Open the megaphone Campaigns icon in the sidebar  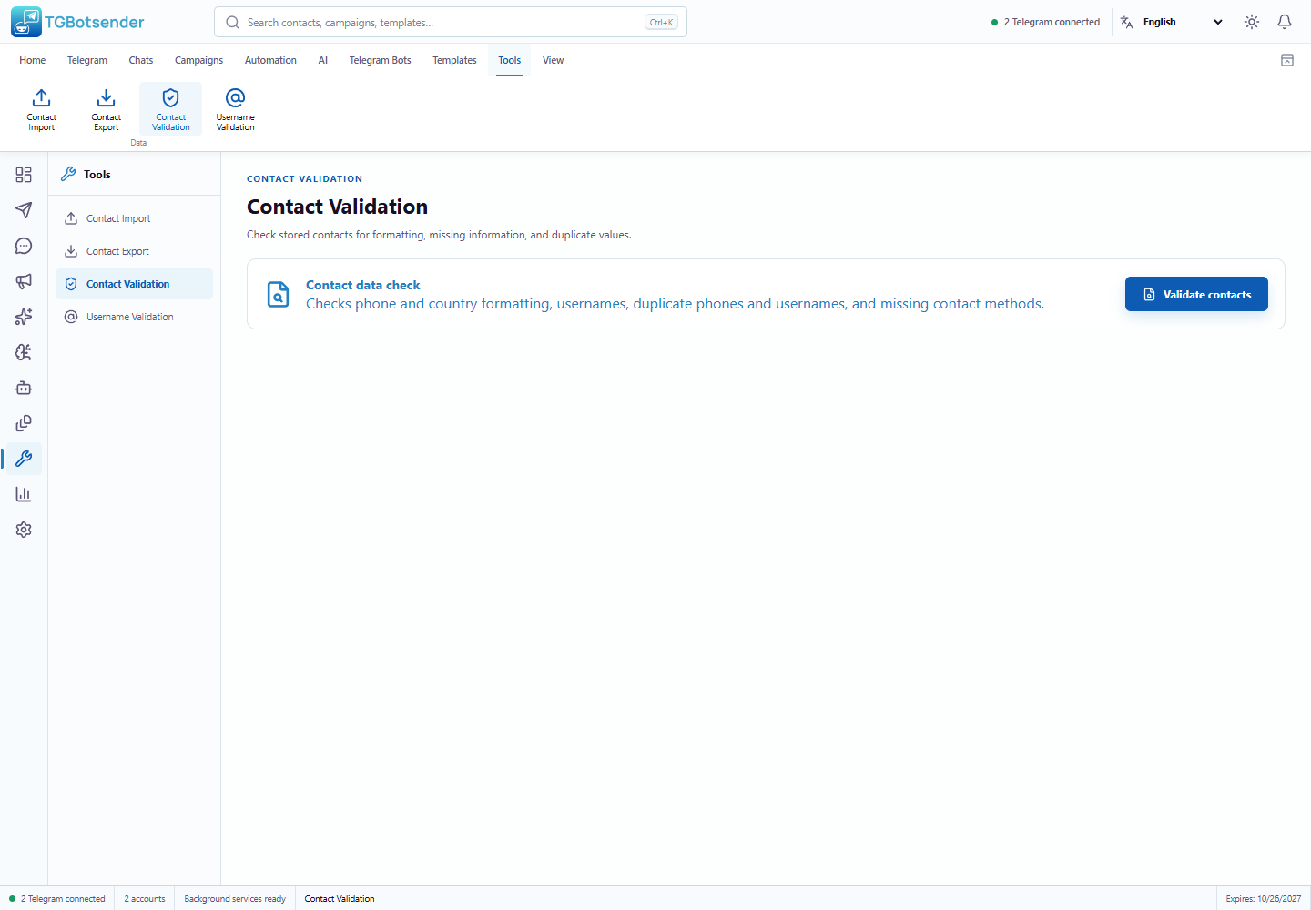point(24,281)
